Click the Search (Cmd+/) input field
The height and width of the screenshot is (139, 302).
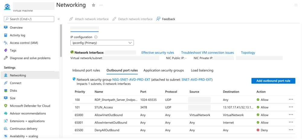coord(29,19)
